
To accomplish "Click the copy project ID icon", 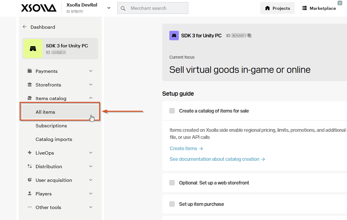I will pos(249,36).
